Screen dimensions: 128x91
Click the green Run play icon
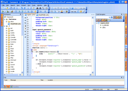[x=3, y=12]
